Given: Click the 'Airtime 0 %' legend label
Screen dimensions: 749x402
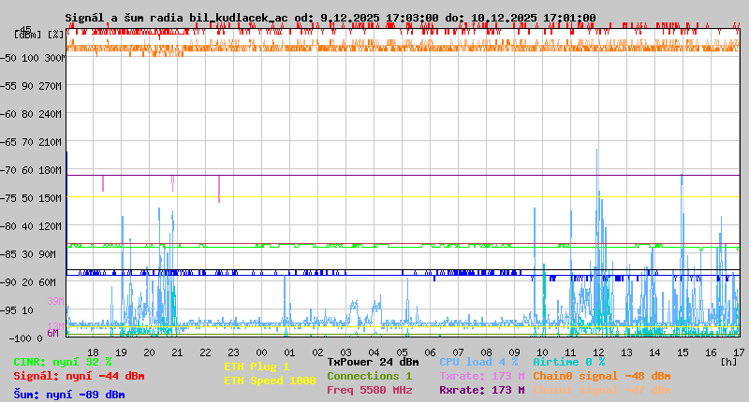Looking at the screenshot, I should point(569,362).
